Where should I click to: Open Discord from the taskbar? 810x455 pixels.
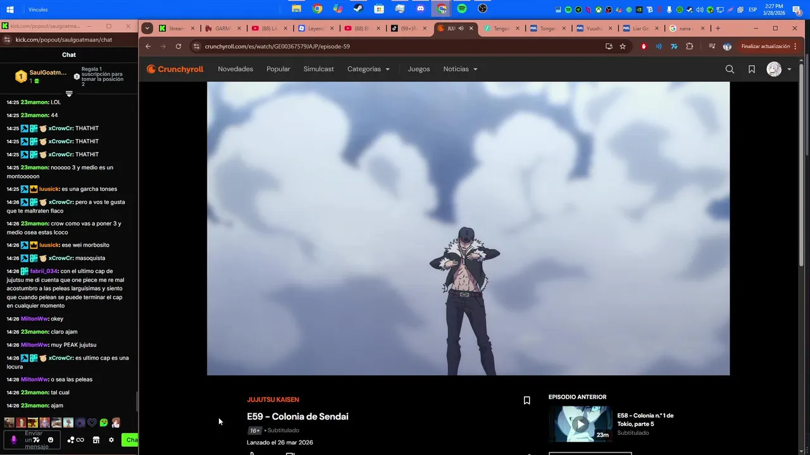tap(420, 9)
